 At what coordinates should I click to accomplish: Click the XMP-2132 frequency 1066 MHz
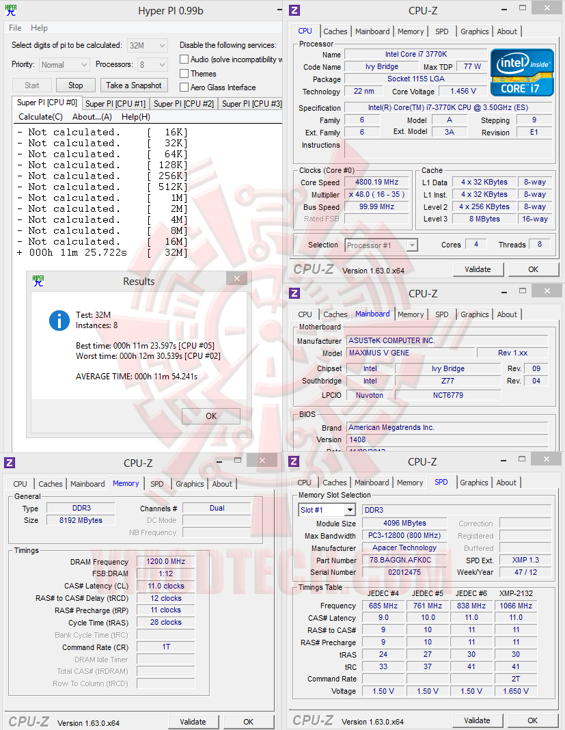pyautogui.click(x=516, y=606)
